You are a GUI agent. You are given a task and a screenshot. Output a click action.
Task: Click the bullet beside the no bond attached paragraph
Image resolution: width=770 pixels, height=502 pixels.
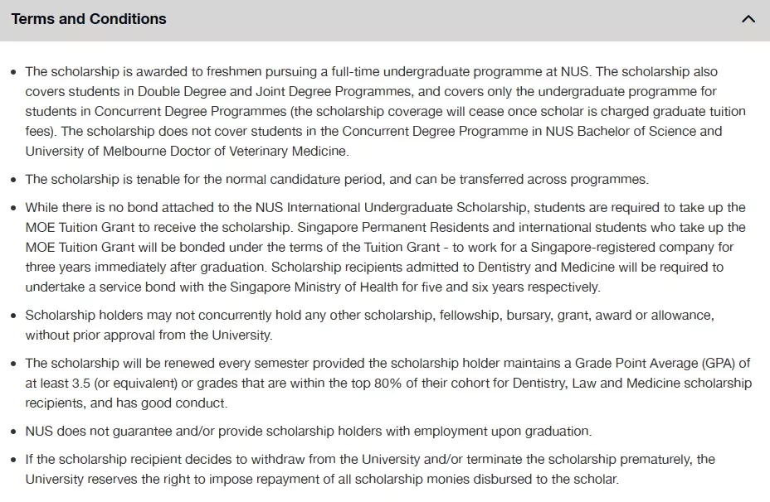[14, 208]
